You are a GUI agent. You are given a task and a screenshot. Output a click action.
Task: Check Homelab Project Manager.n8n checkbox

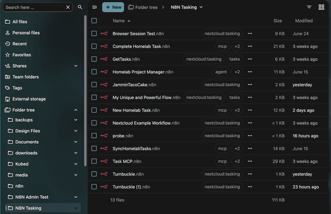[x=94, y=72]
